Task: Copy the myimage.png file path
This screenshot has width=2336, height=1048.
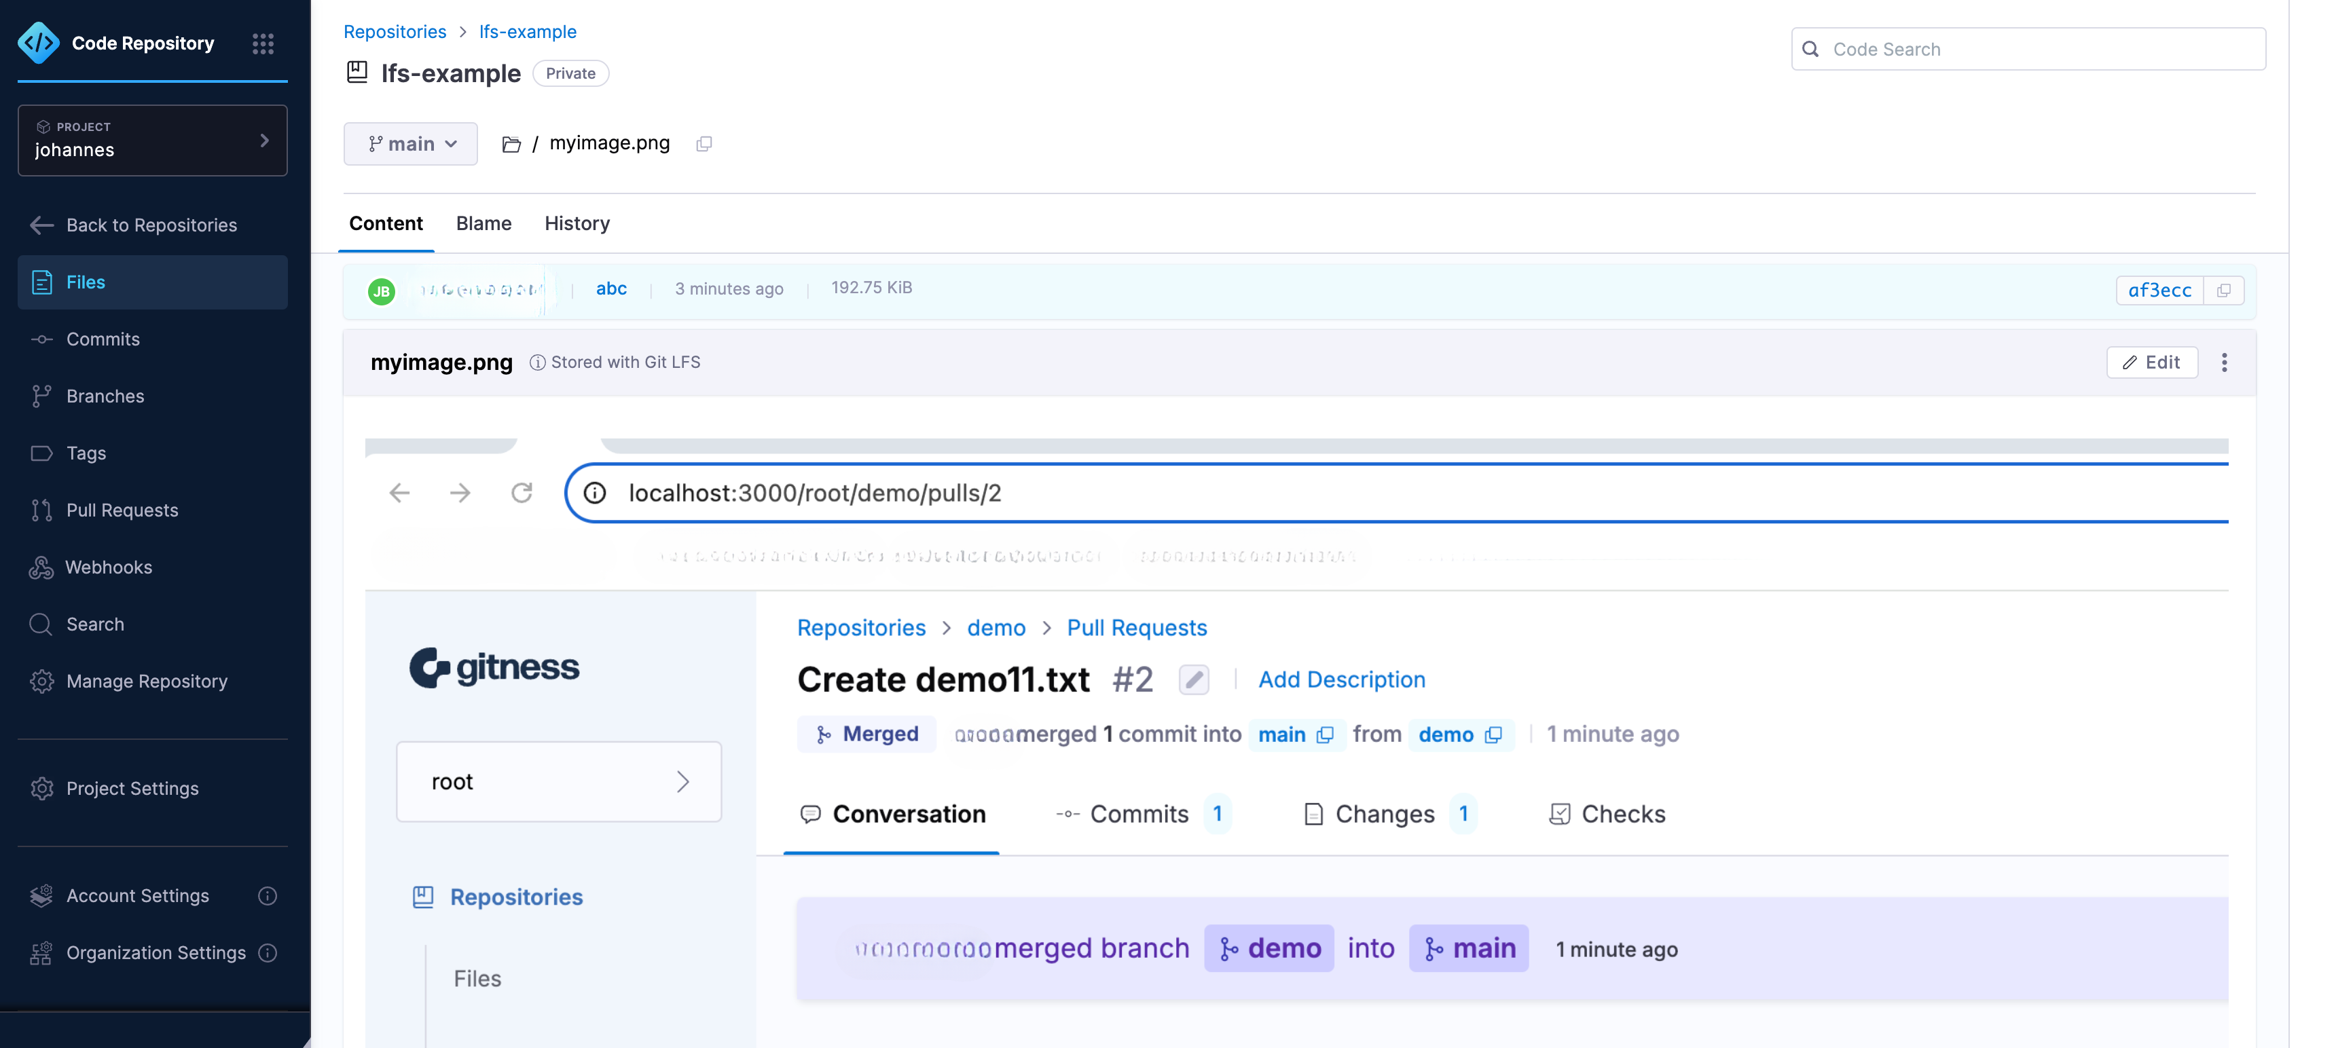Action: pyautogui.click(x=704, y=144)
